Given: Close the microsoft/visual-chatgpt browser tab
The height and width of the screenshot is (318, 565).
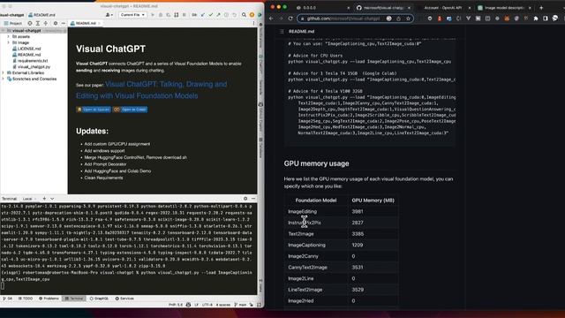Looking at the screenshot, I should 409,7.
